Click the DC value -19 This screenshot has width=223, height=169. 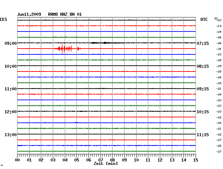tap(219, 26)
